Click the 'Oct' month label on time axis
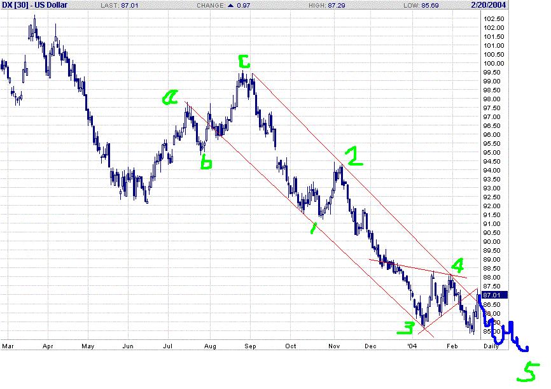This screenshot has height=389, width=551. tap(291, 346)
